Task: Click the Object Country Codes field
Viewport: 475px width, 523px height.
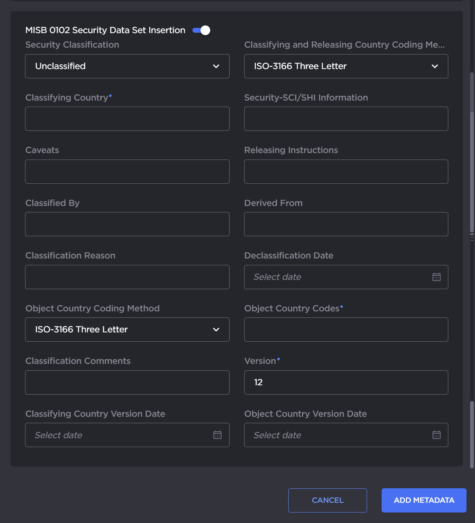Action: [x=346, y=330]
